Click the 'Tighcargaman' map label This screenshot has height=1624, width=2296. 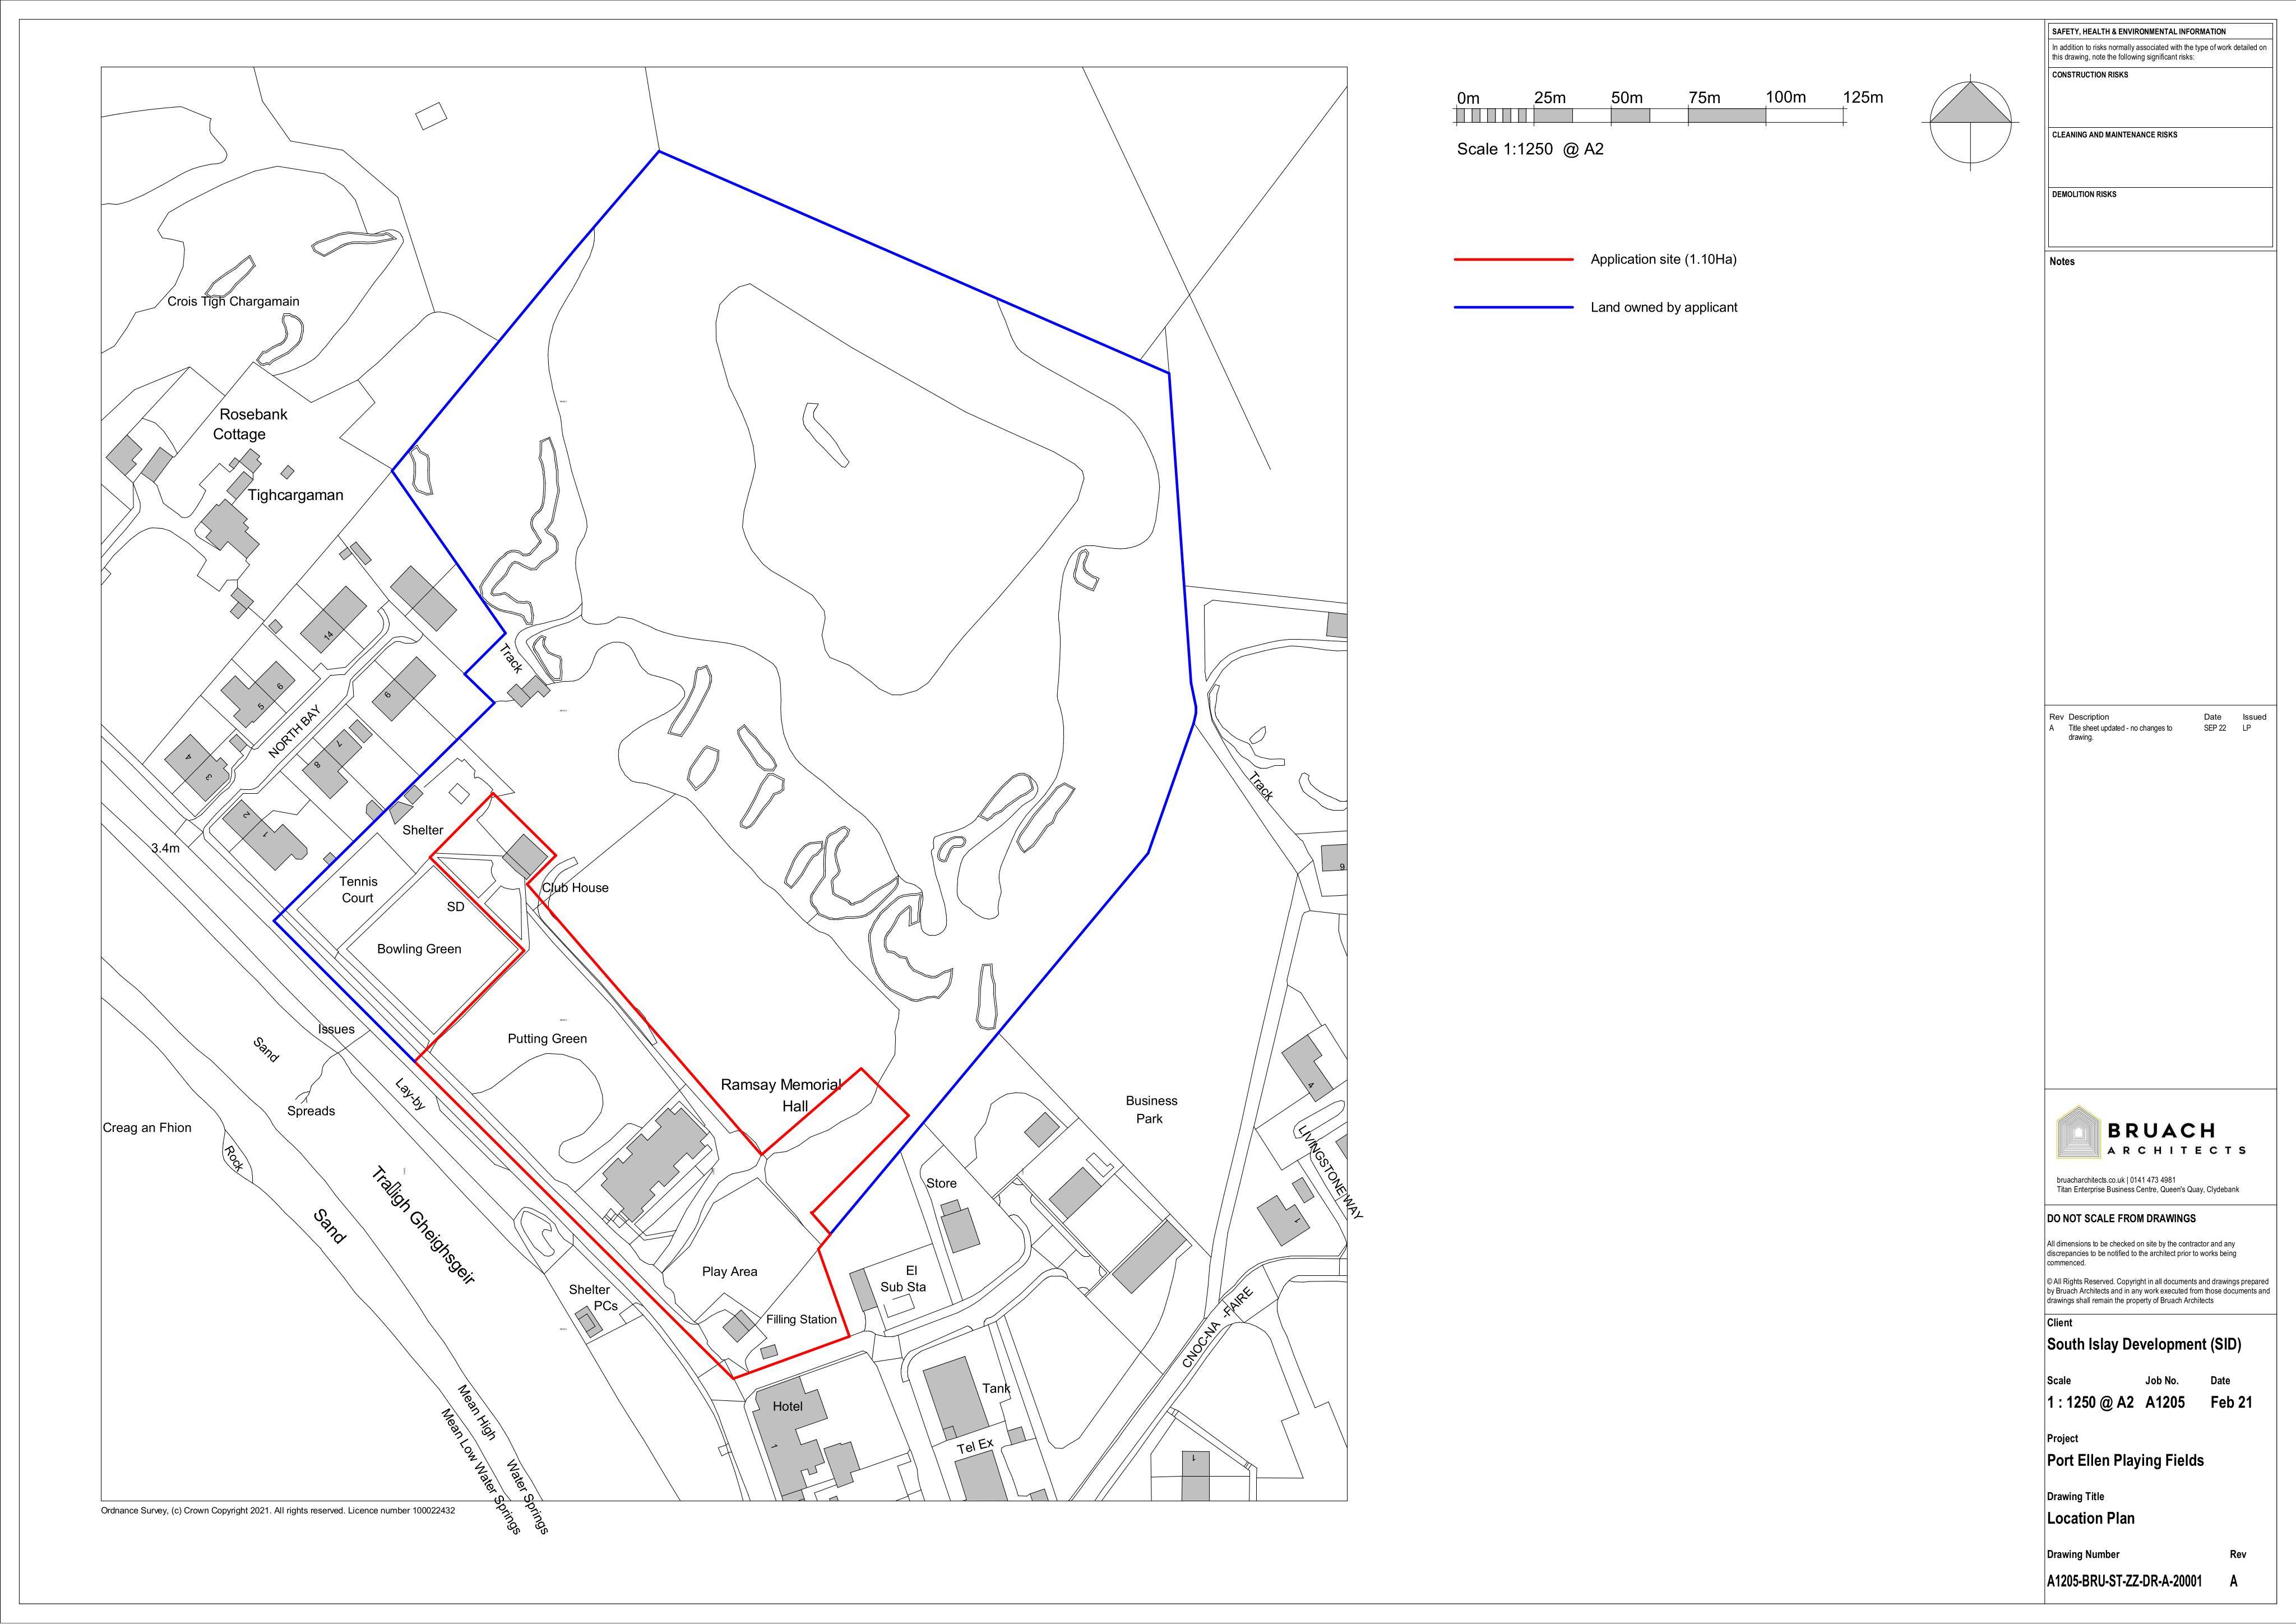295,495
